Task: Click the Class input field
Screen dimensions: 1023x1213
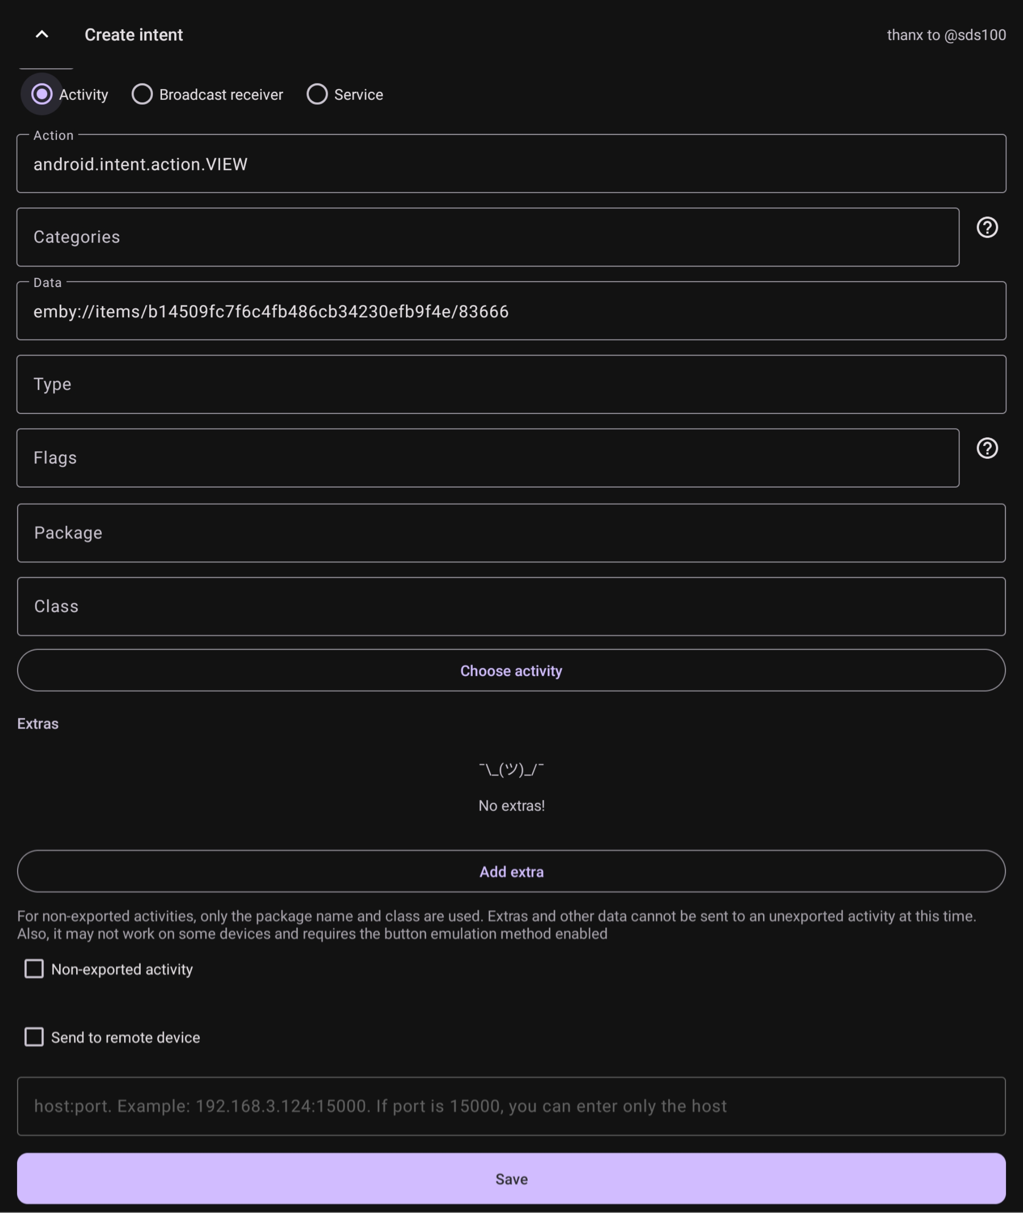Action: (511, 606)
